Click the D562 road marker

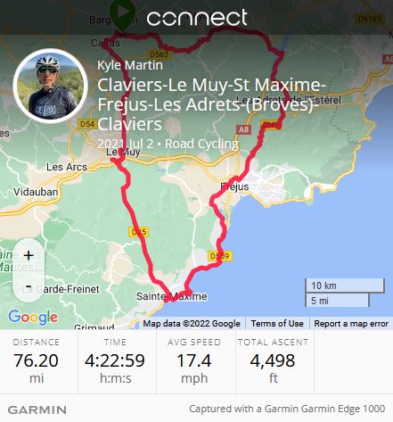[x=159, y=54]
